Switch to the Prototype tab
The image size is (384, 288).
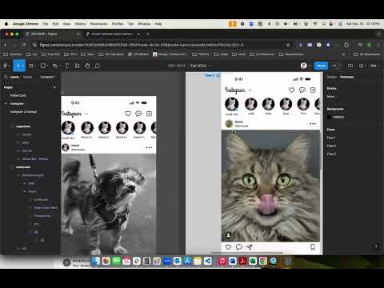tap(347, 77)
